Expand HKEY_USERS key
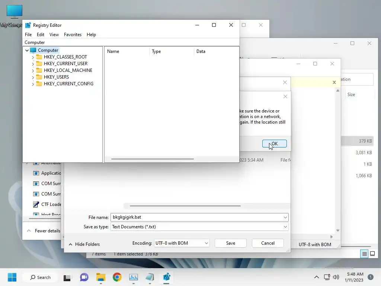Screen dimensions: 381x286 (33, 77)
